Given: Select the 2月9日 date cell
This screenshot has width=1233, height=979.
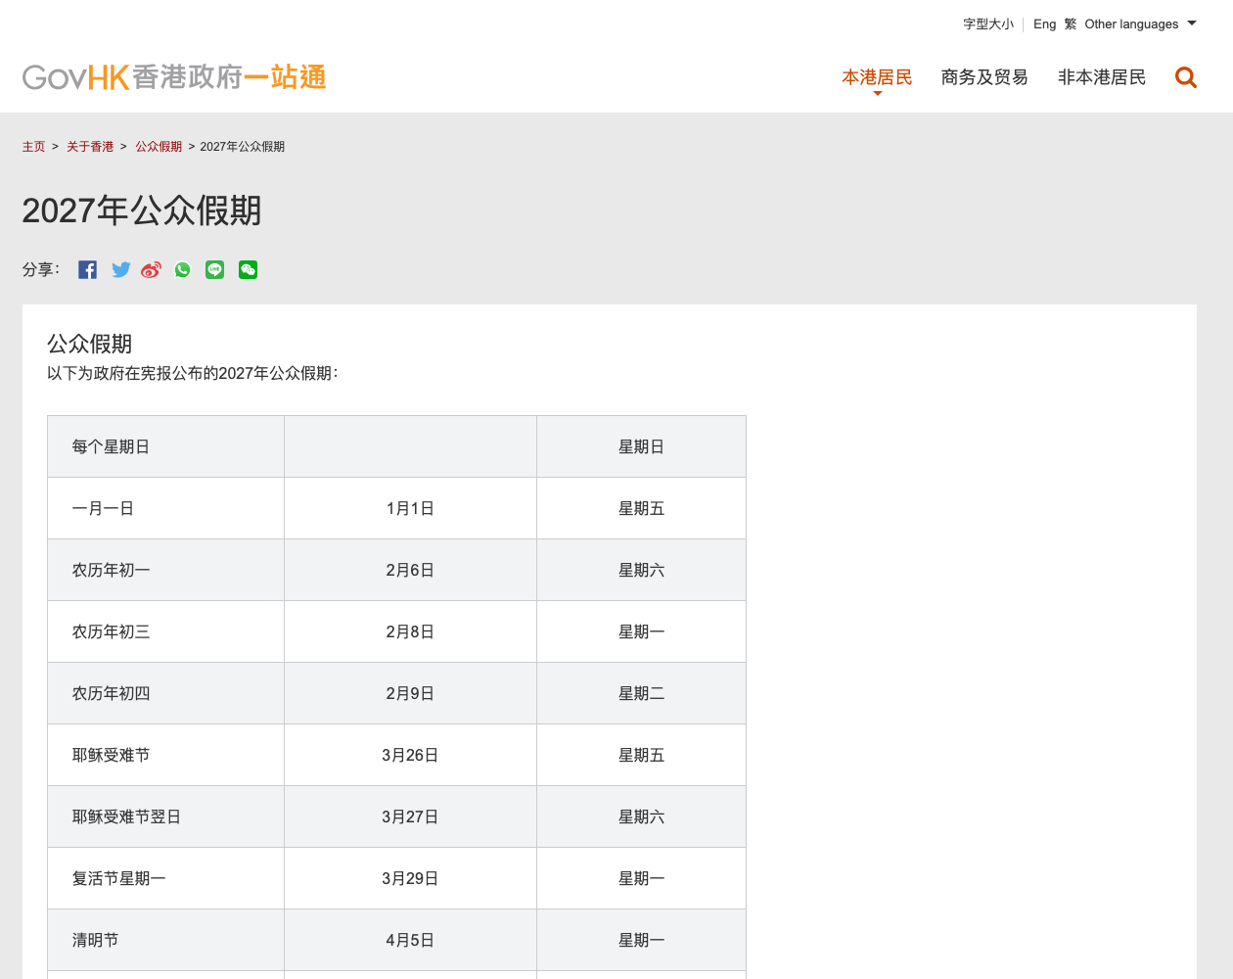Looking at the screenshot, I should [x=410, y=693].
